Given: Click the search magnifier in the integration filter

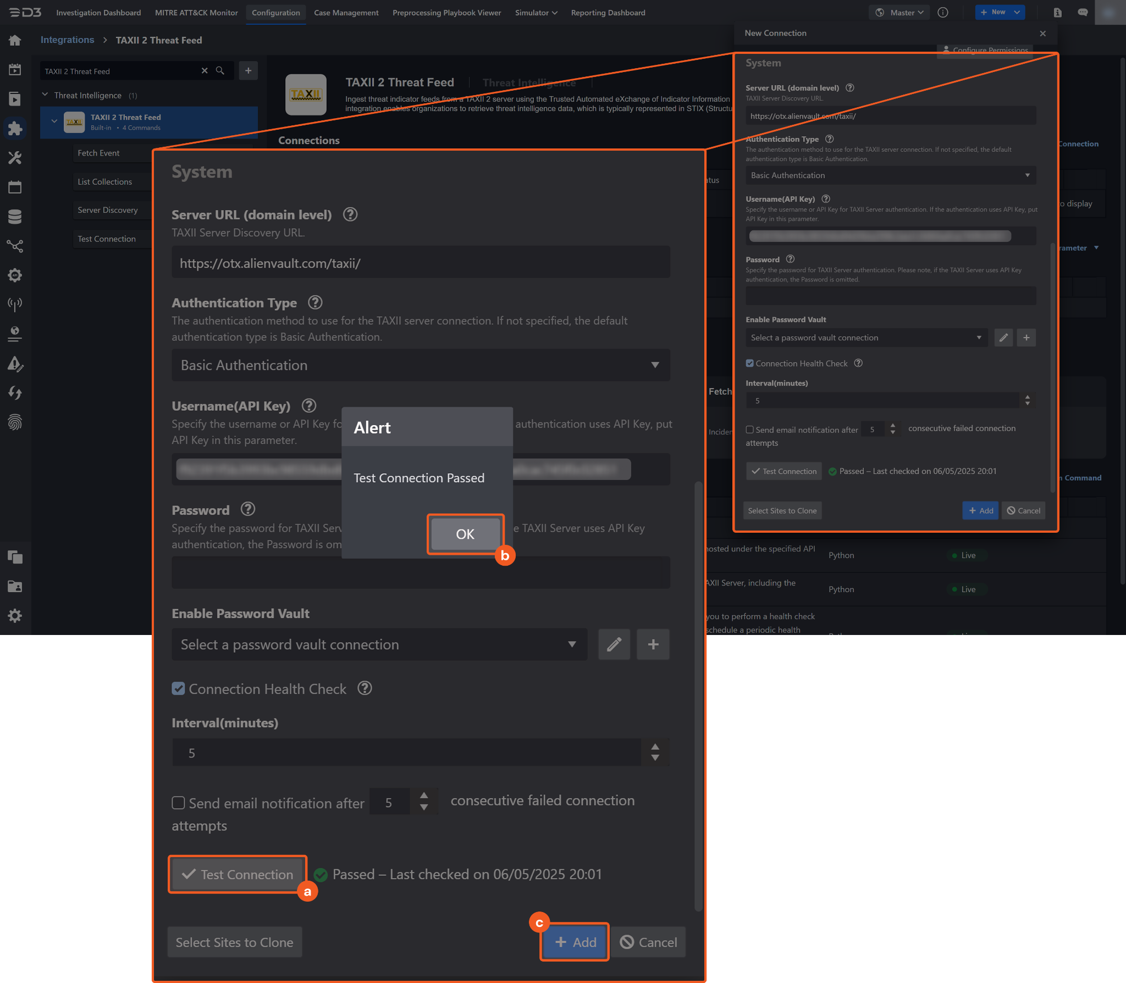Looking at the screenshot, I should pos(220,71).
